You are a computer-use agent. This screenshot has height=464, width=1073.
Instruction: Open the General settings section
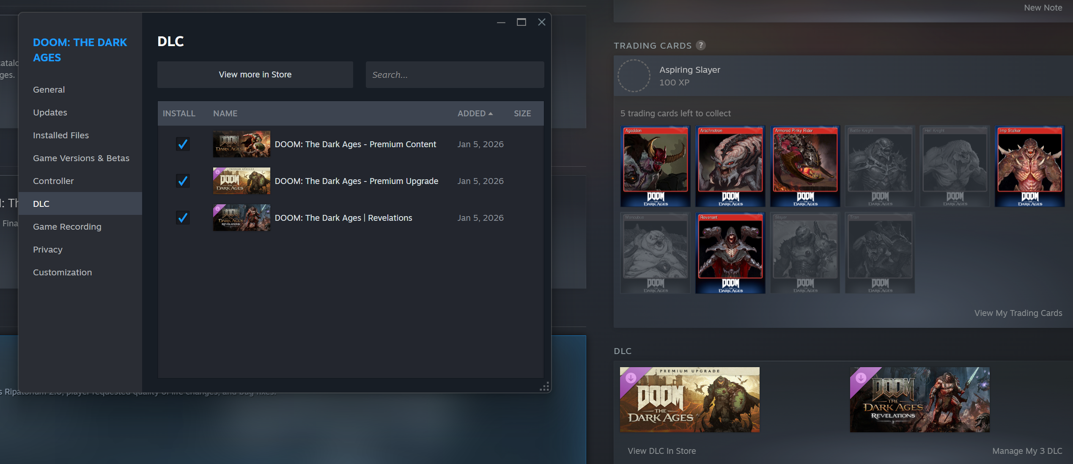(x=80, y=90)
